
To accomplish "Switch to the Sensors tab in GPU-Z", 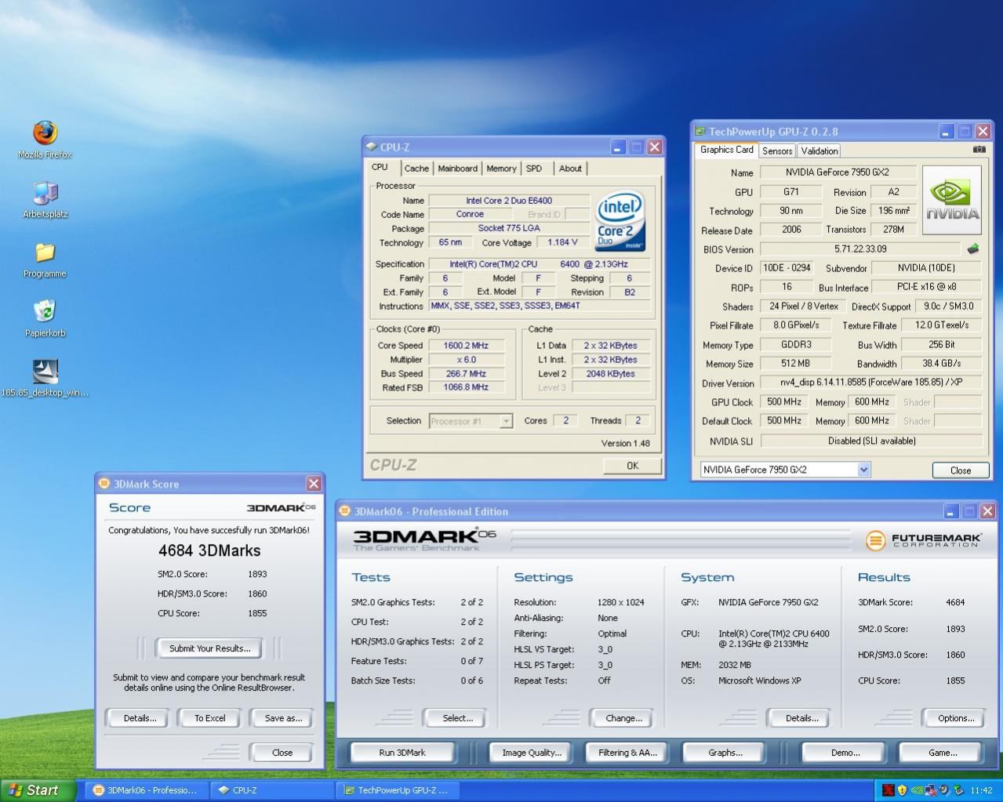I will [776, 151].
